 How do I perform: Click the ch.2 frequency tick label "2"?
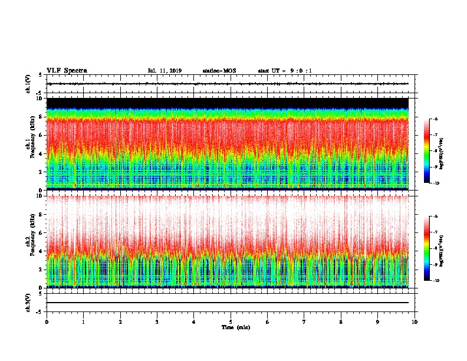tap(41, 270)
